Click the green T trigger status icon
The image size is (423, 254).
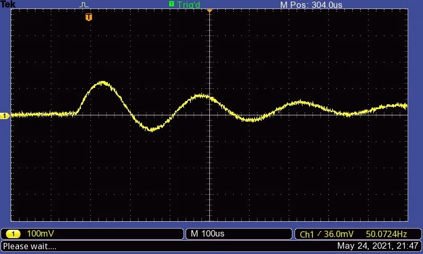tap(171, 4)
